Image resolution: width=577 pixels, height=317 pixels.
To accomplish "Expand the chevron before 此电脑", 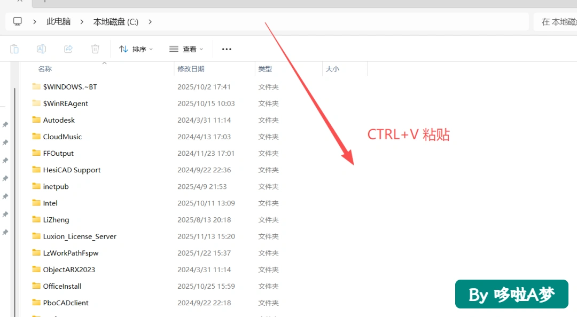I will [x=35, y=22].
